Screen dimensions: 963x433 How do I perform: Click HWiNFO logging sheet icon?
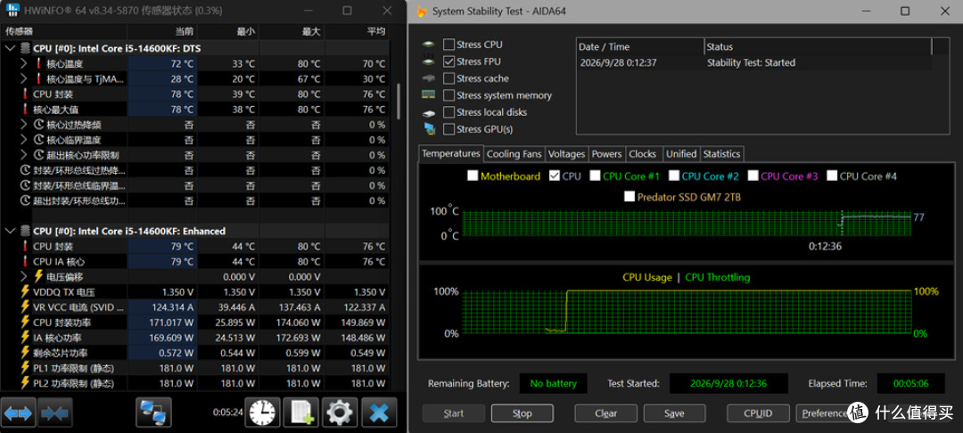(301, 413)
